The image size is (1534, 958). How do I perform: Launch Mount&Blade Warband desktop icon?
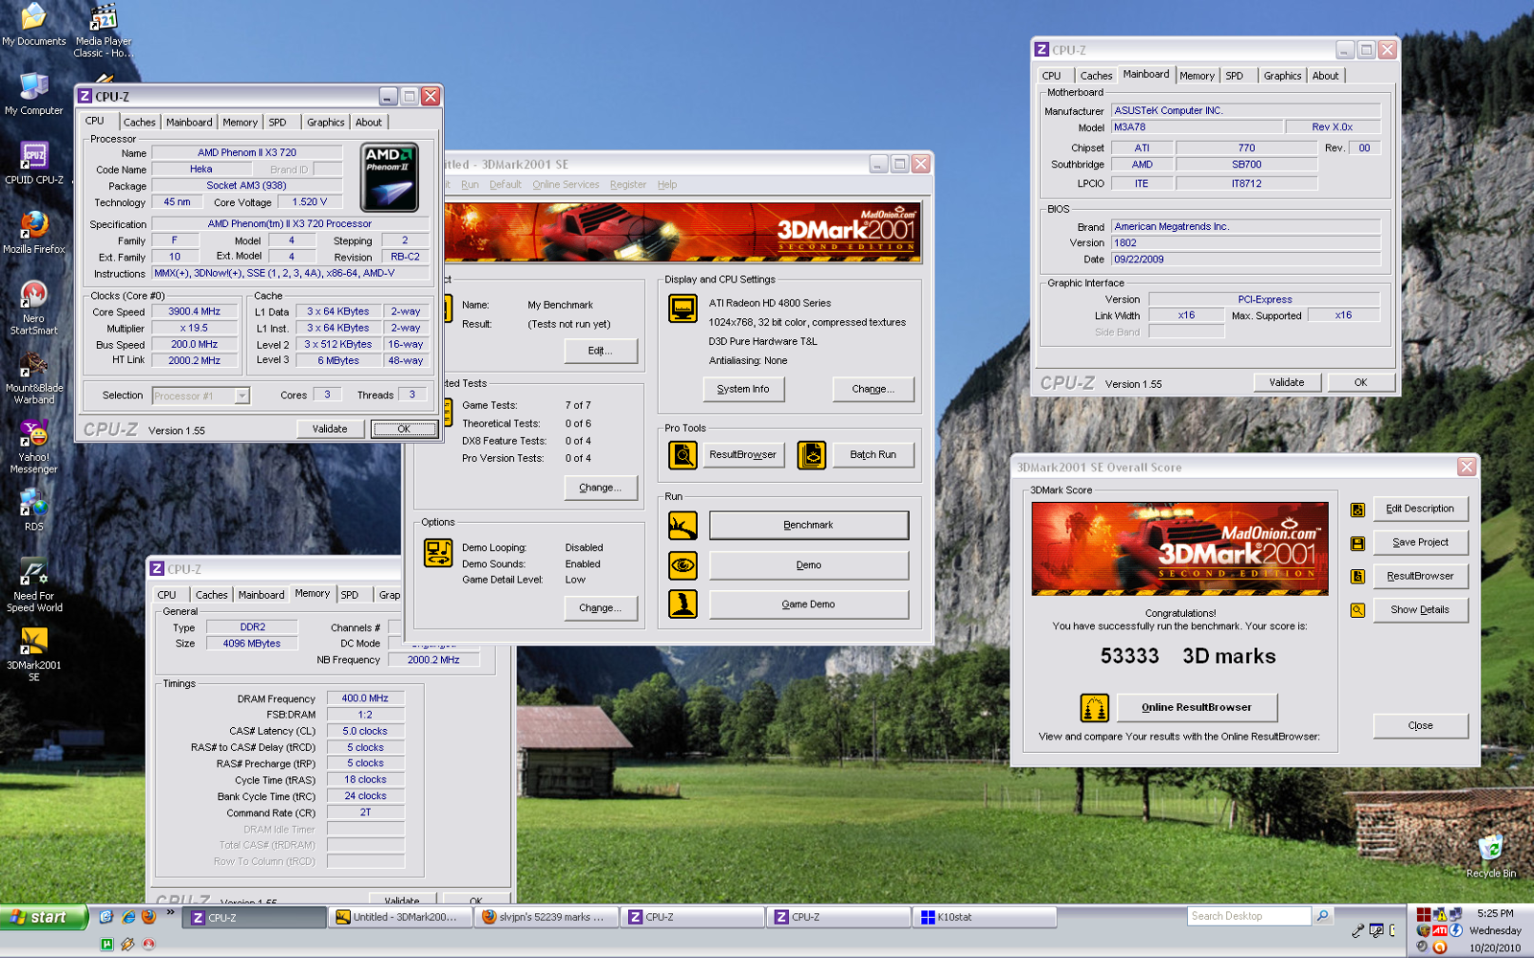34,376
